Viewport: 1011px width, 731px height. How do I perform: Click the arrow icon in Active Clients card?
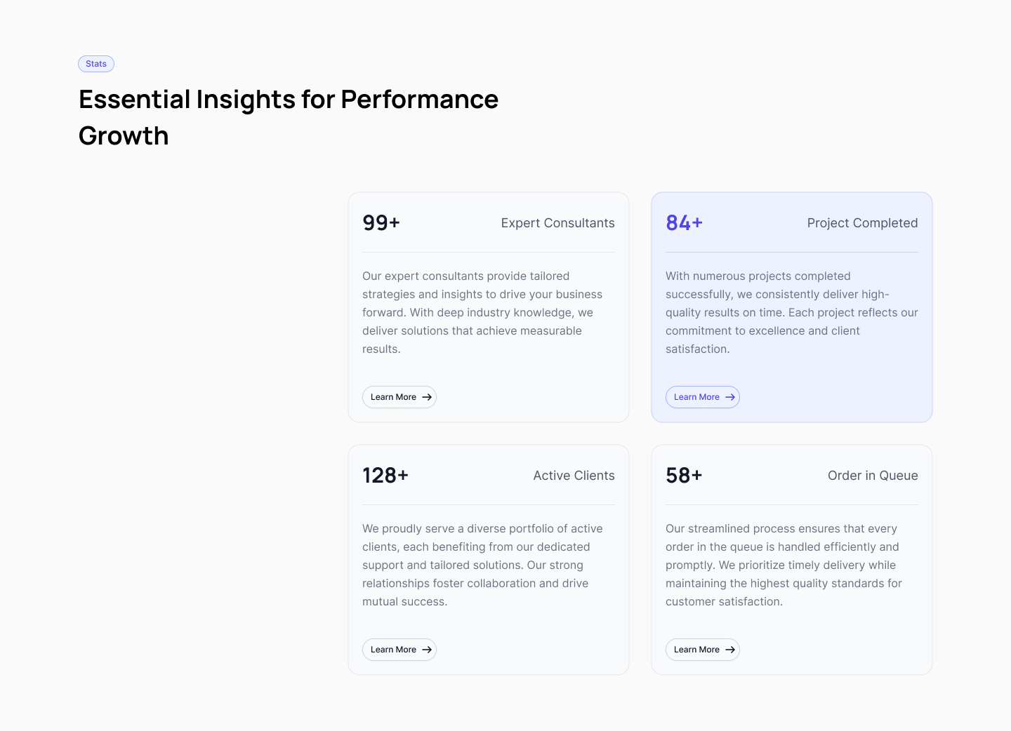427,650
